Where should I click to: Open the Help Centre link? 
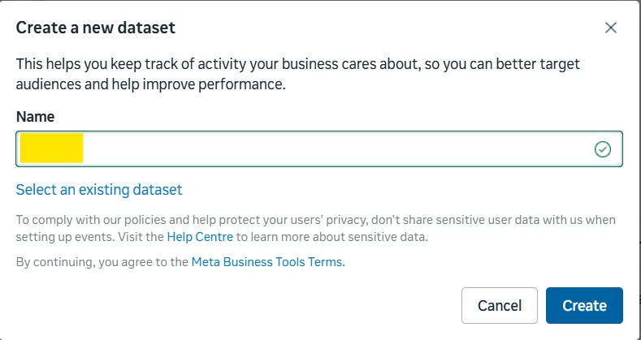click(201, 237)
